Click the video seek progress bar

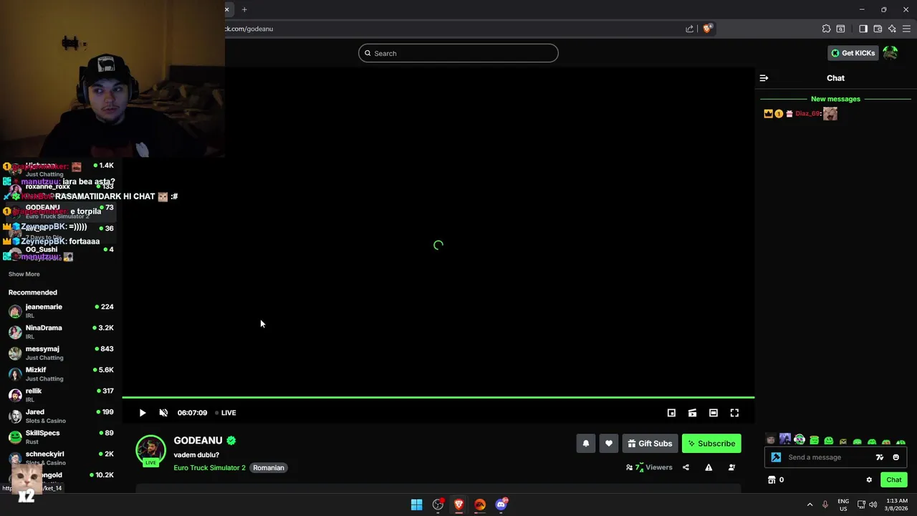[438, 397]
